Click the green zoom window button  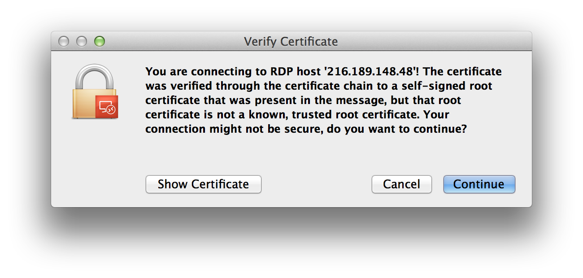(99, 42)
